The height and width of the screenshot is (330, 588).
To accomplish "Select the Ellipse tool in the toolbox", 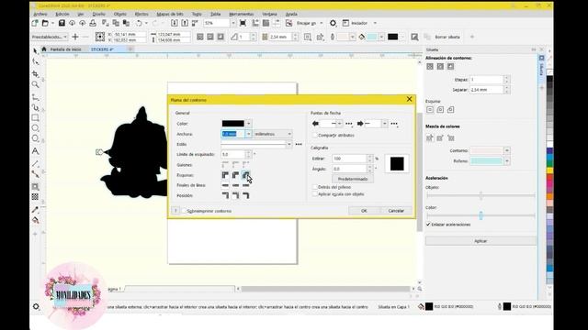I will [x=35, y=128].
